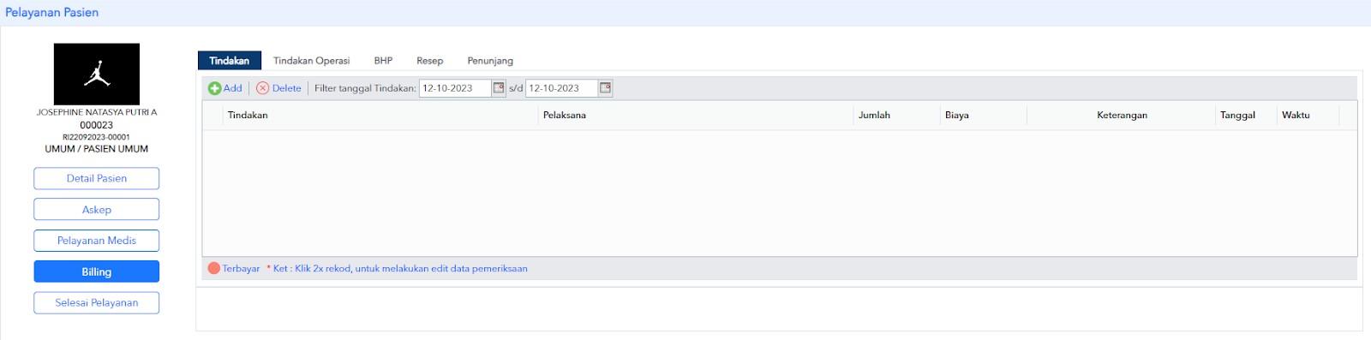Viewport: 1371px width, 340px height.
Task: Open the end date calendar picker
Action: (x=605, y=88)
